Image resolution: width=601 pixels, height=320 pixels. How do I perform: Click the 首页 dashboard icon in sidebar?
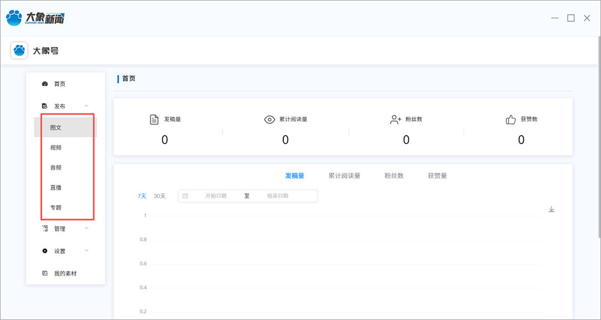45,84
